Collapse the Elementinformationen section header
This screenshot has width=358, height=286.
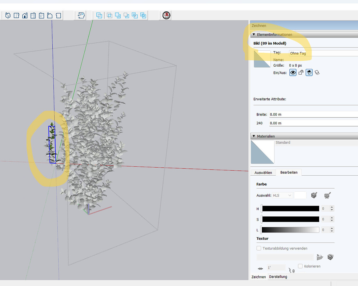(x=253, y=34)
